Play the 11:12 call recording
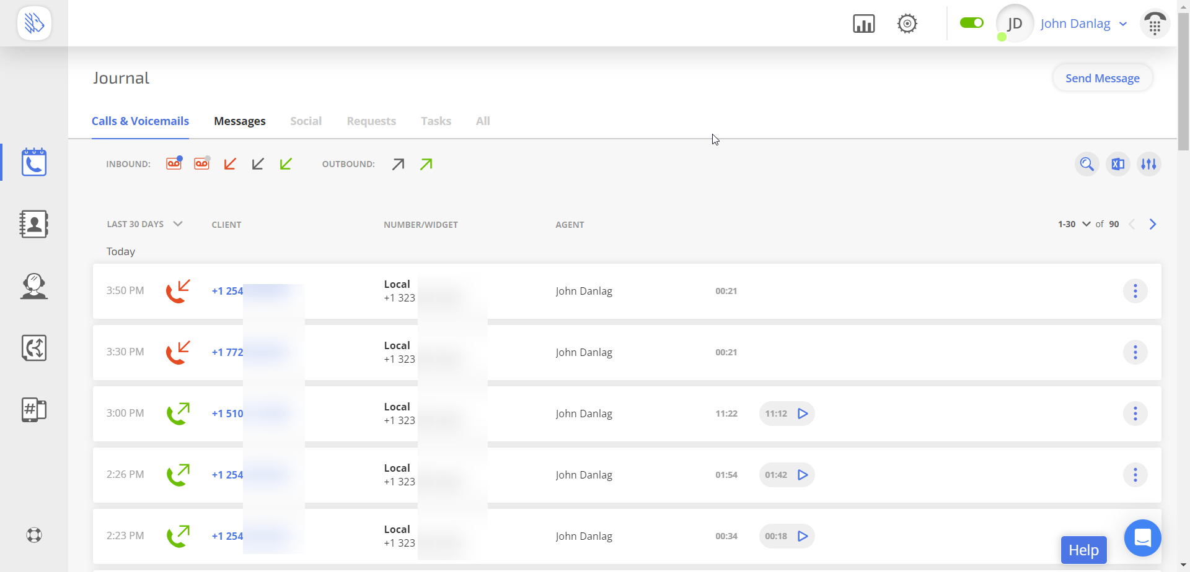This screenshot has height=572, width=1190. (x=803, y=414)
